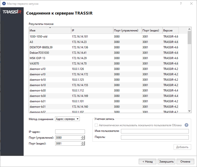Click the title bar help question mark
197x167 pixels.
[x=180, y=3]
